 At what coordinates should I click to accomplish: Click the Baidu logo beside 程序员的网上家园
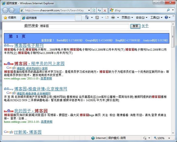(9, 64)
